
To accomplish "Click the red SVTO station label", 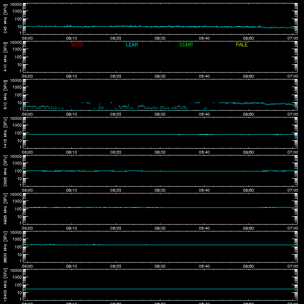I will click(77, 44).
